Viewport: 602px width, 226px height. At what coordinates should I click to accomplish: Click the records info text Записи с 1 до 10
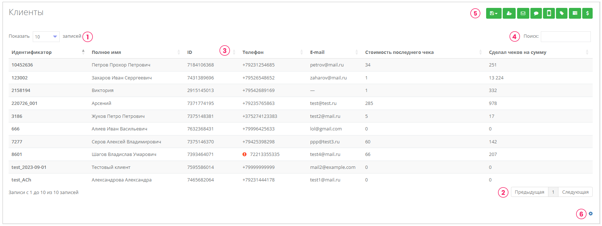coord(44,193)
